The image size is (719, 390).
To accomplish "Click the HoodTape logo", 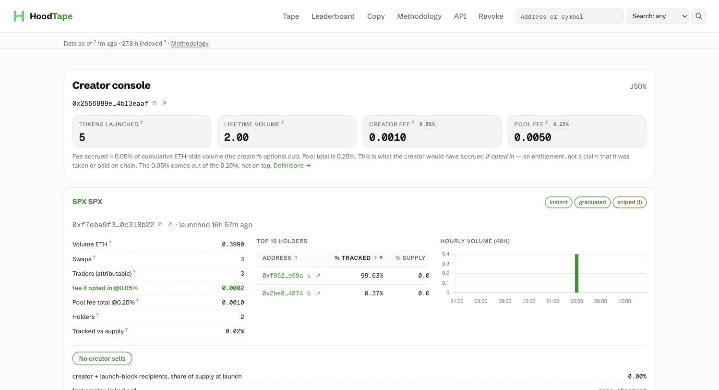I will tap(43, 16).
